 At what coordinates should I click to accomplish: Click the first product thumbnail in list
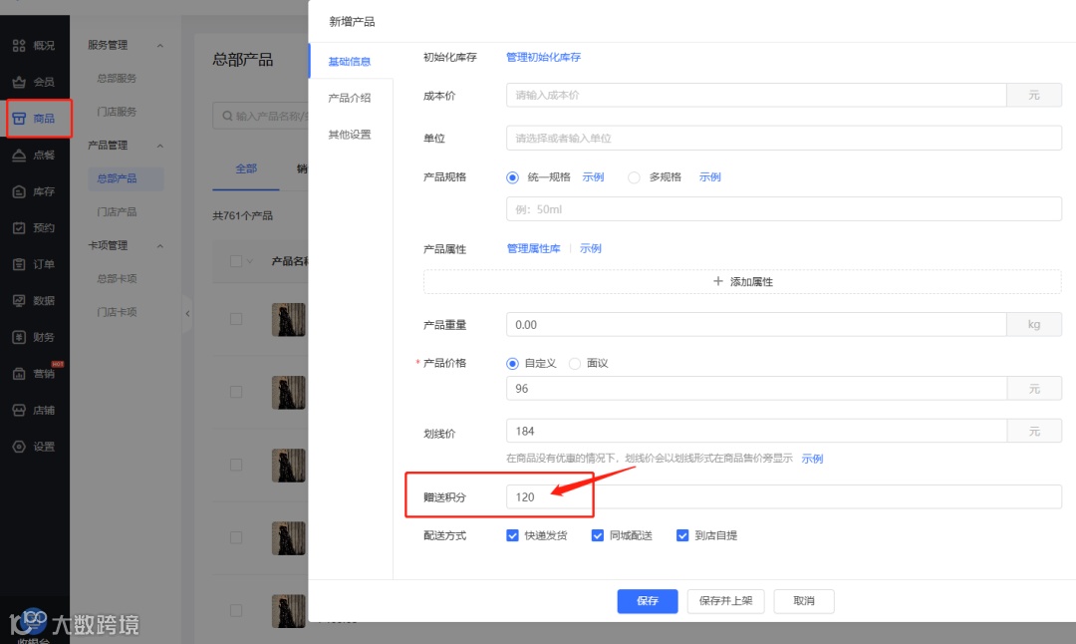click(288, 319)
